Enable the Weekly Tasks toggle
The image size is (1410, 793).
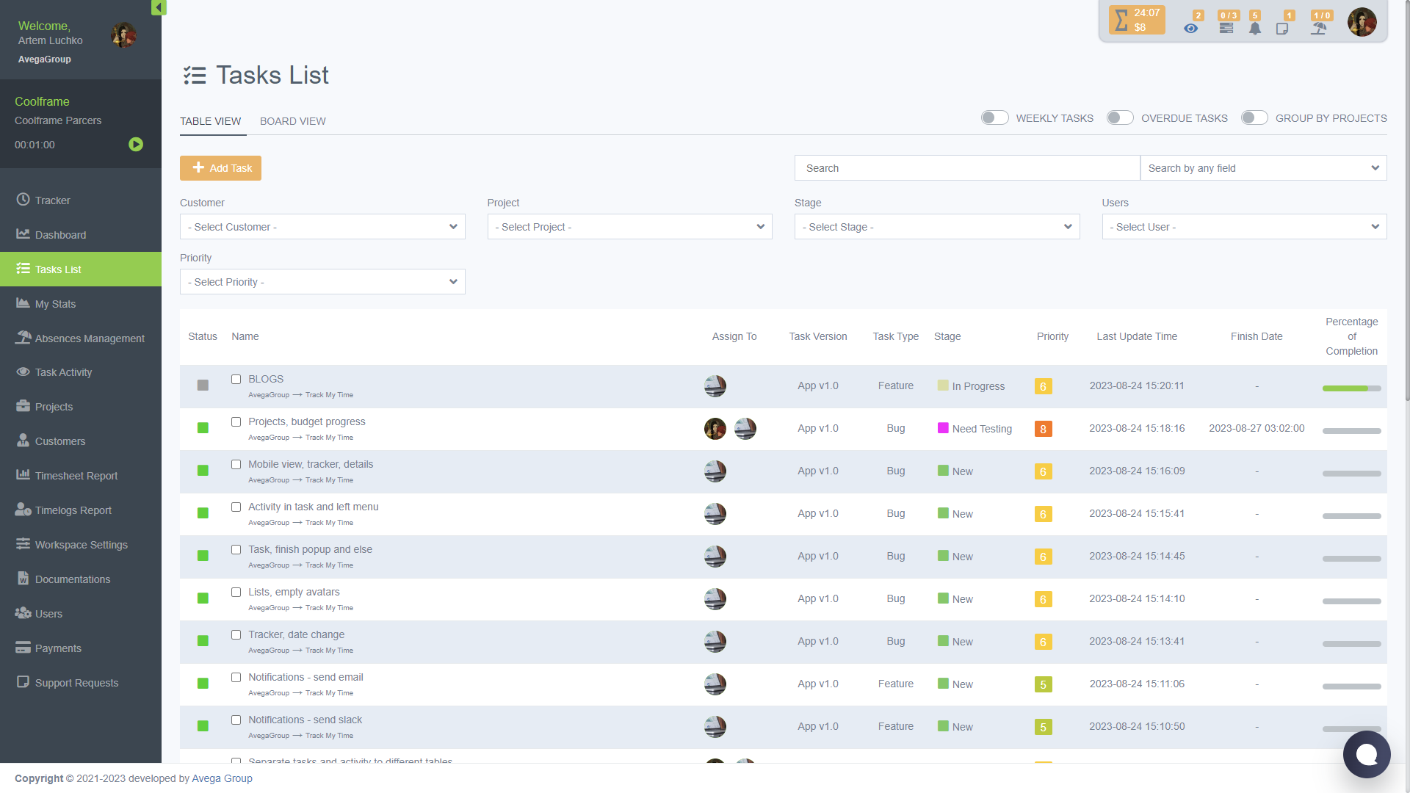tap(994, 118)
